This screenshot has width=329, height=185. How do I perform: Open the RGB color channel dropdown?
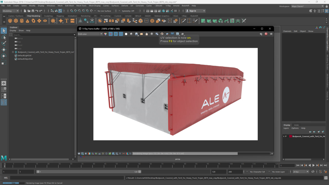(90, 34)
